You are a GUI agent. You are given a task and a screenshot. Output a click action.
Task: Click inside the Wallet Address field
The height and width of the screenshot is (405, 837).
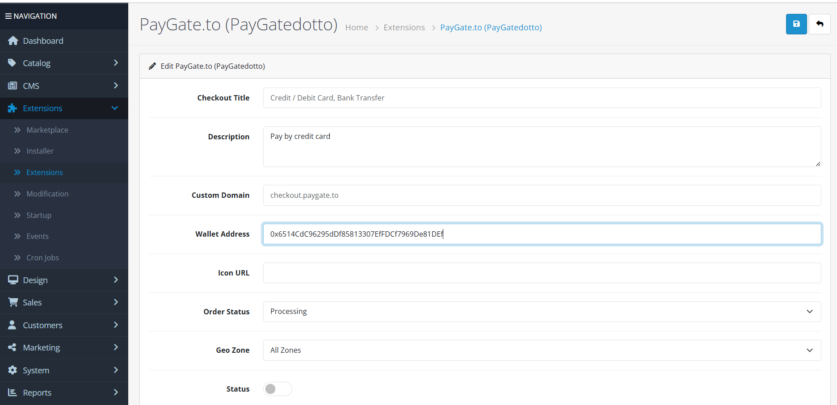492,234
